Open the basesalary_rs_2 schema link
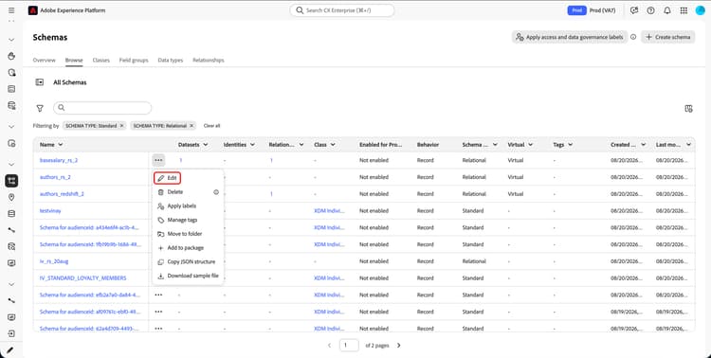Image resolution: width=711 pixels, height=358 pixels. click(x=59, y=160)
